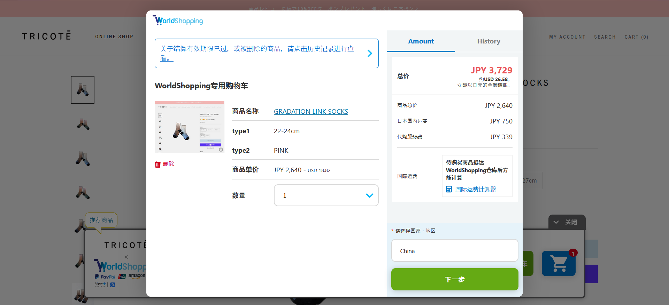Click the 删除 delete text link
The width and height of the screenshot is (669, 305).
(169, 164)
